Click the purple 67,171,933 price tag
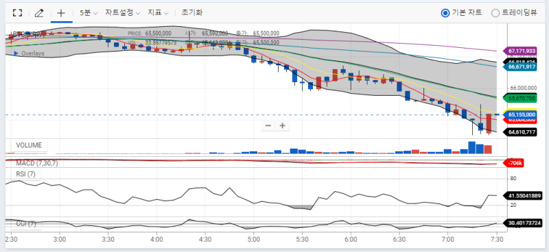Image resolution: width=549 pixels, height=252 pixels. click(x=520, y=51)
